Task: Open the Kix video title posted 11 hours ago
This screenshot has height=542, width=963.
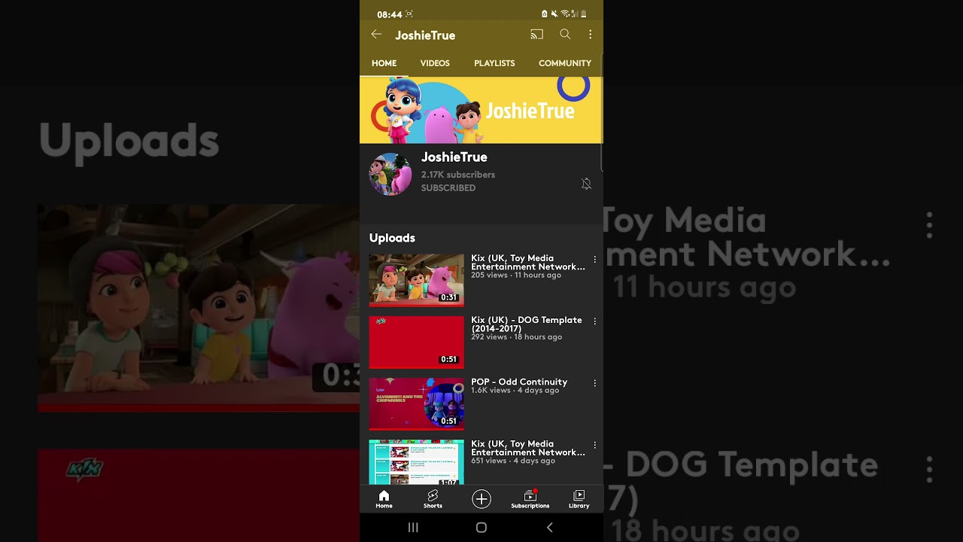Action: 528,263
